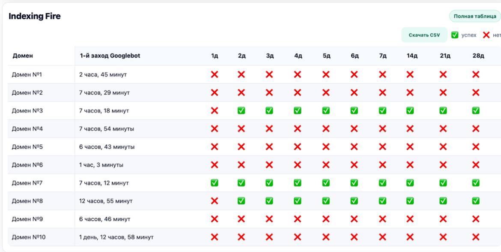501x252 pixels.
Task: Click the 1-й заход Googlebot column header
Action: pos(110,56)
